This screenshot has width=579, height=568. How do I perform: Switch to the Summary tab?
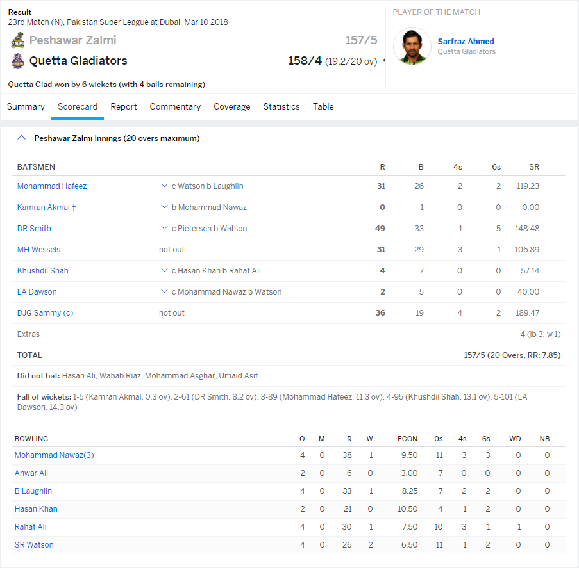tap(26, 107)
